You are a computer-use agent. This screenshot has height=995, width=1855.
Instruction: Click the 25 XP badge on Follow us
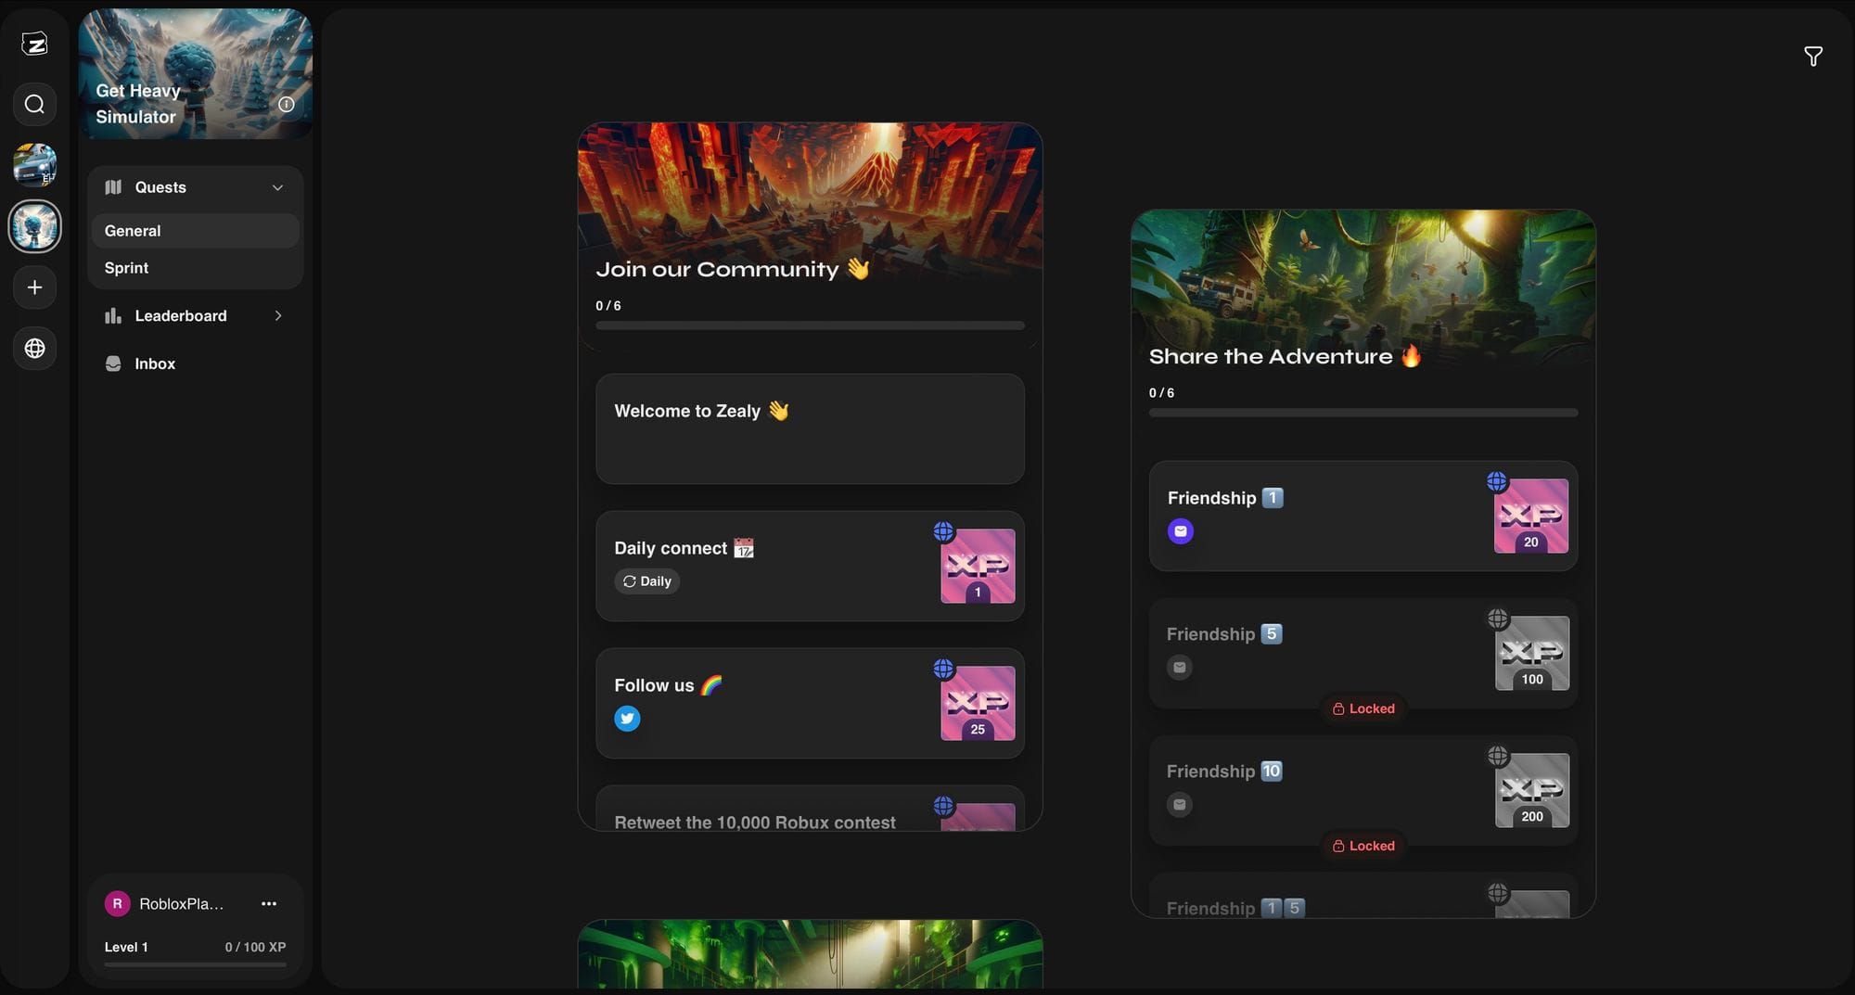point(978,703)
